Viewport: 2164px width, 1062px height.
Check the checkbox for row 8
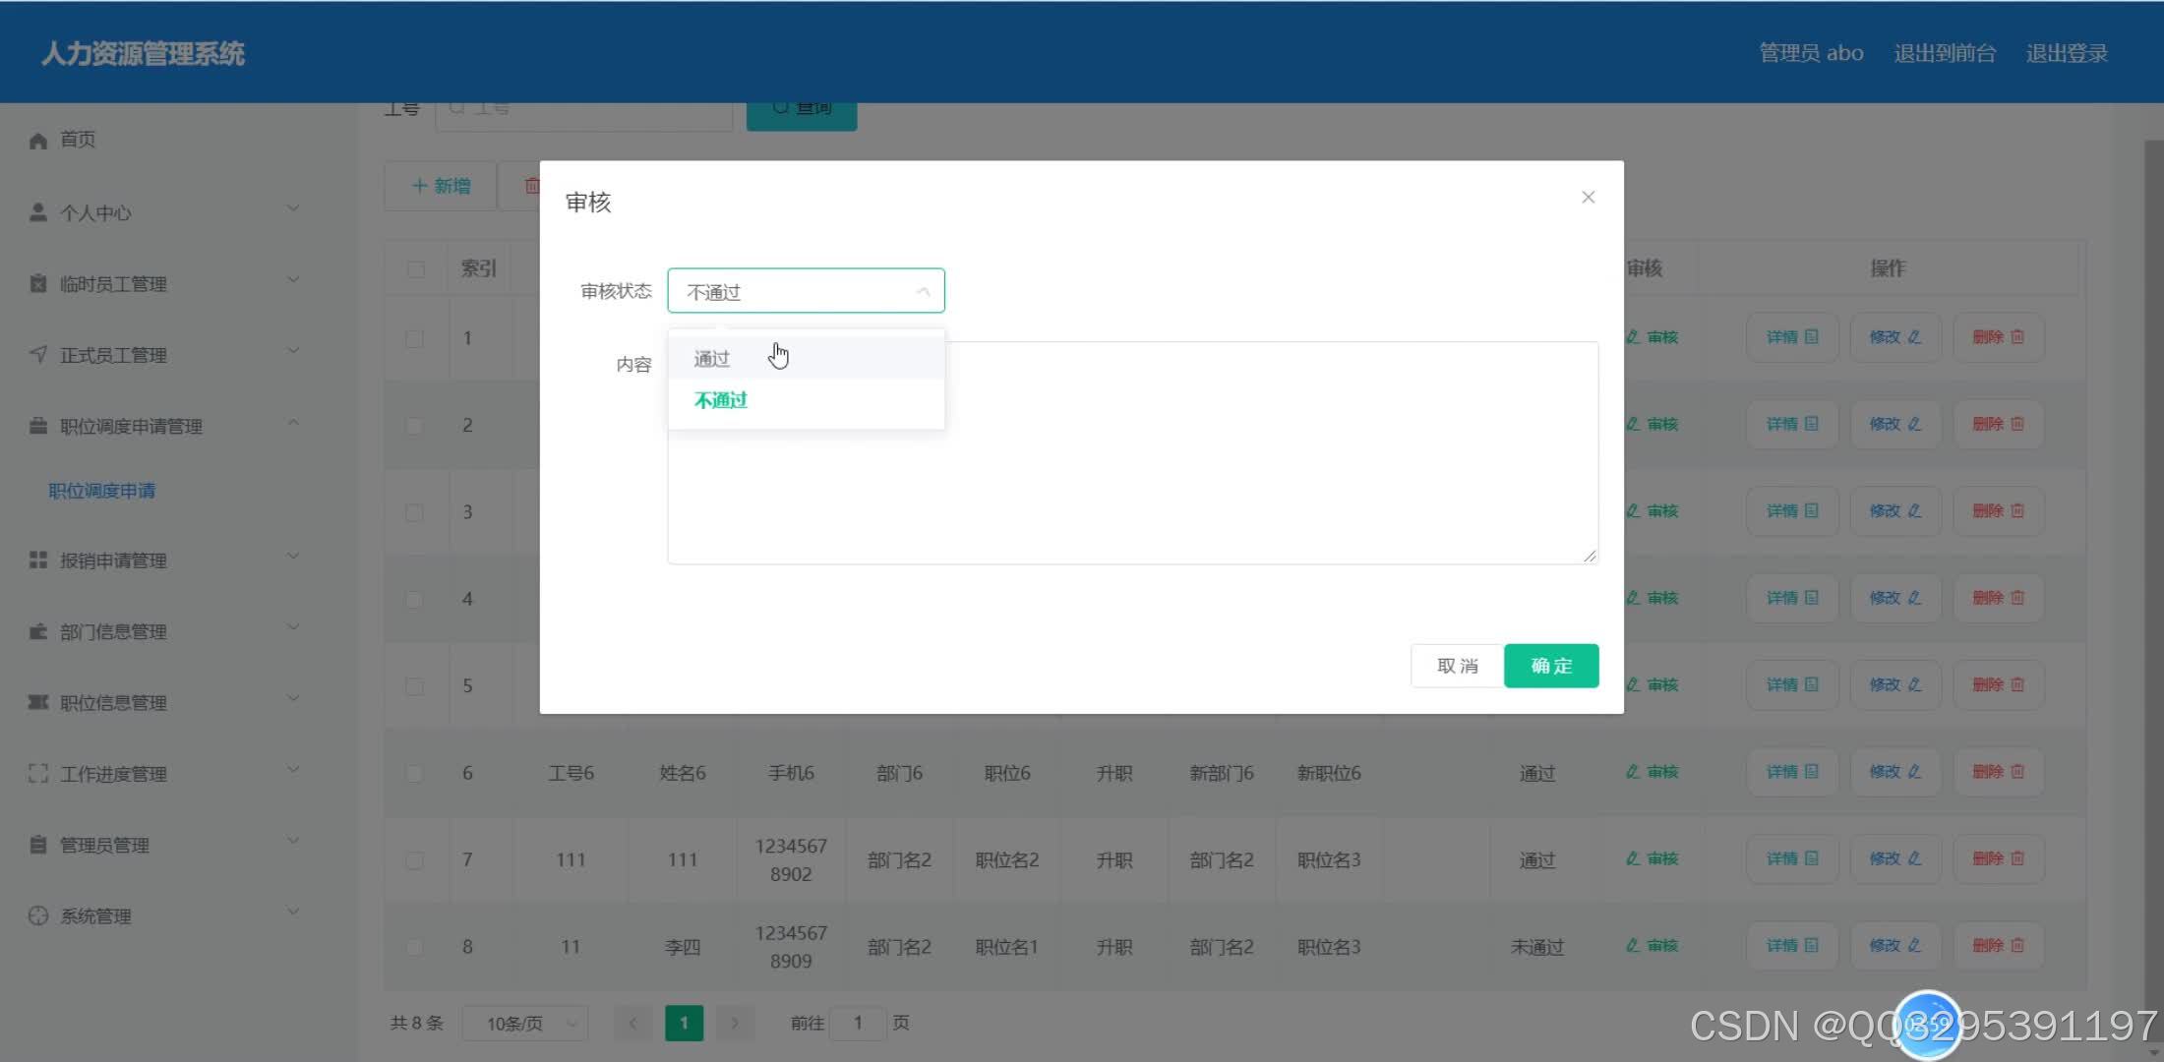[x=415, y=947]
